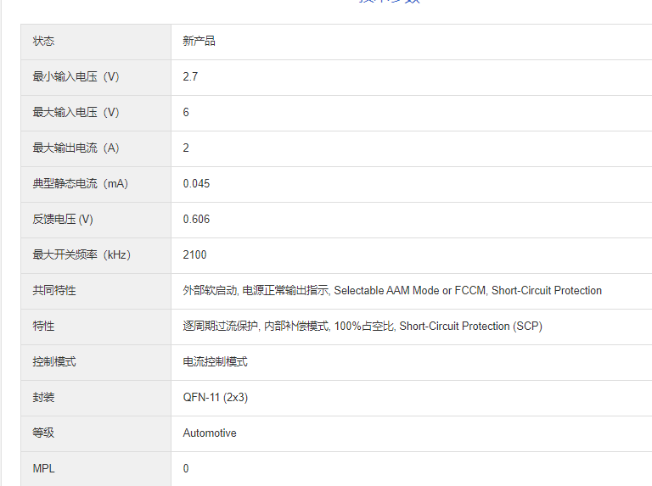Image resolution: width=652 pixels, height=486 pixels.
Task: Click the QFN-11 (2x3) package value
Action: tap(215, 397)
